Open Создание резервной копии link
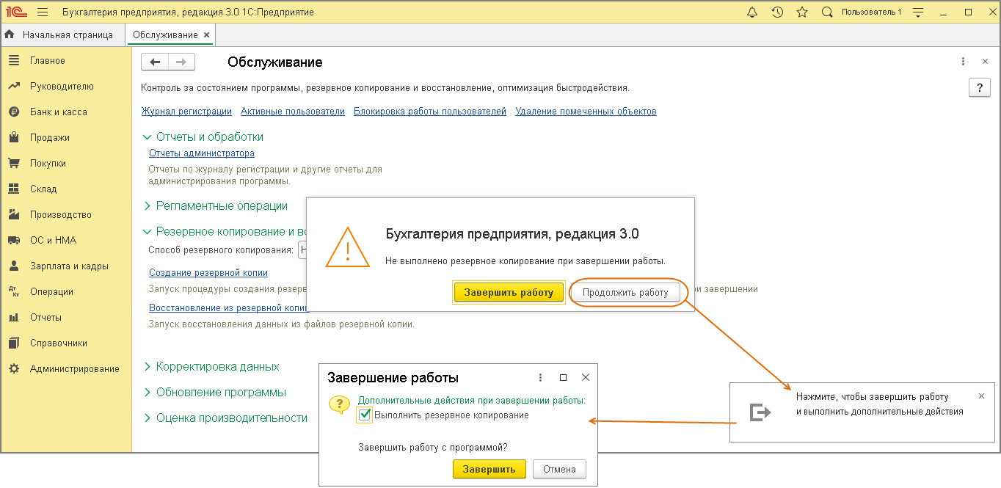This screenshot has width=1001, height=488. [208, 273]
